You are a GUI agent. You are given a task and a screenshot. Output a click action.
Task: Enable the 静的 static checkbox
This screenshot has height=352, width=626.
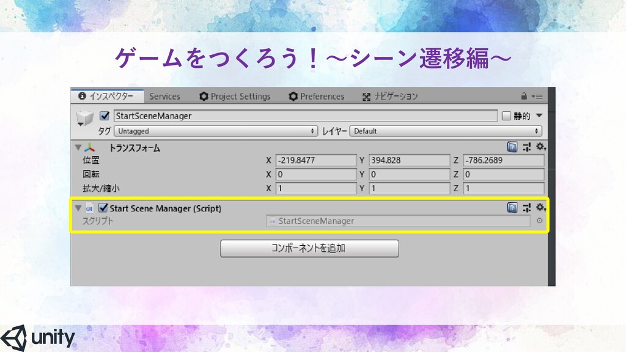(506, 116)
